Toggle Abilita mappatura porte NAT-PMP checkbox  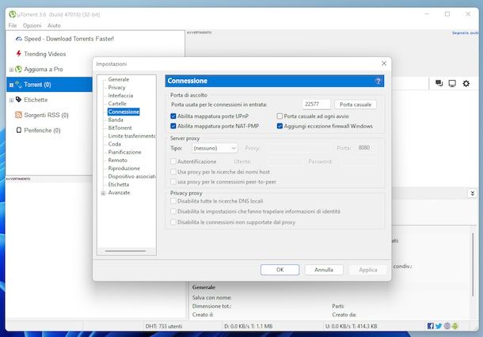coord(173,126)
